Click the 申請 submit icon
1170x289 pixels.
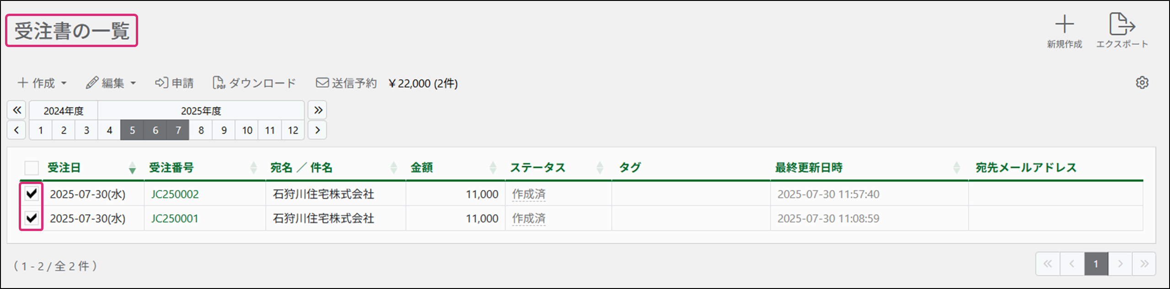pyautogui.click(x=161, y=83)
